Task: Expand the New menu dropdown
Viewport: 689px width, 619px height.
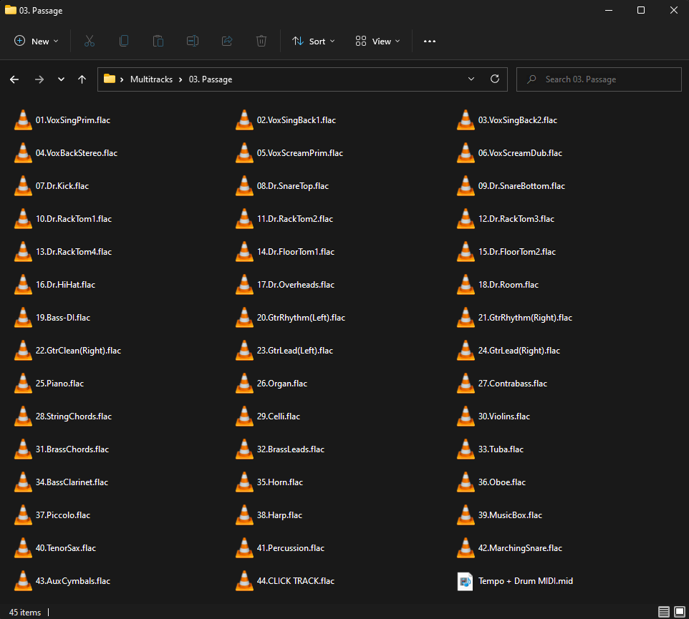Action: 36,41
